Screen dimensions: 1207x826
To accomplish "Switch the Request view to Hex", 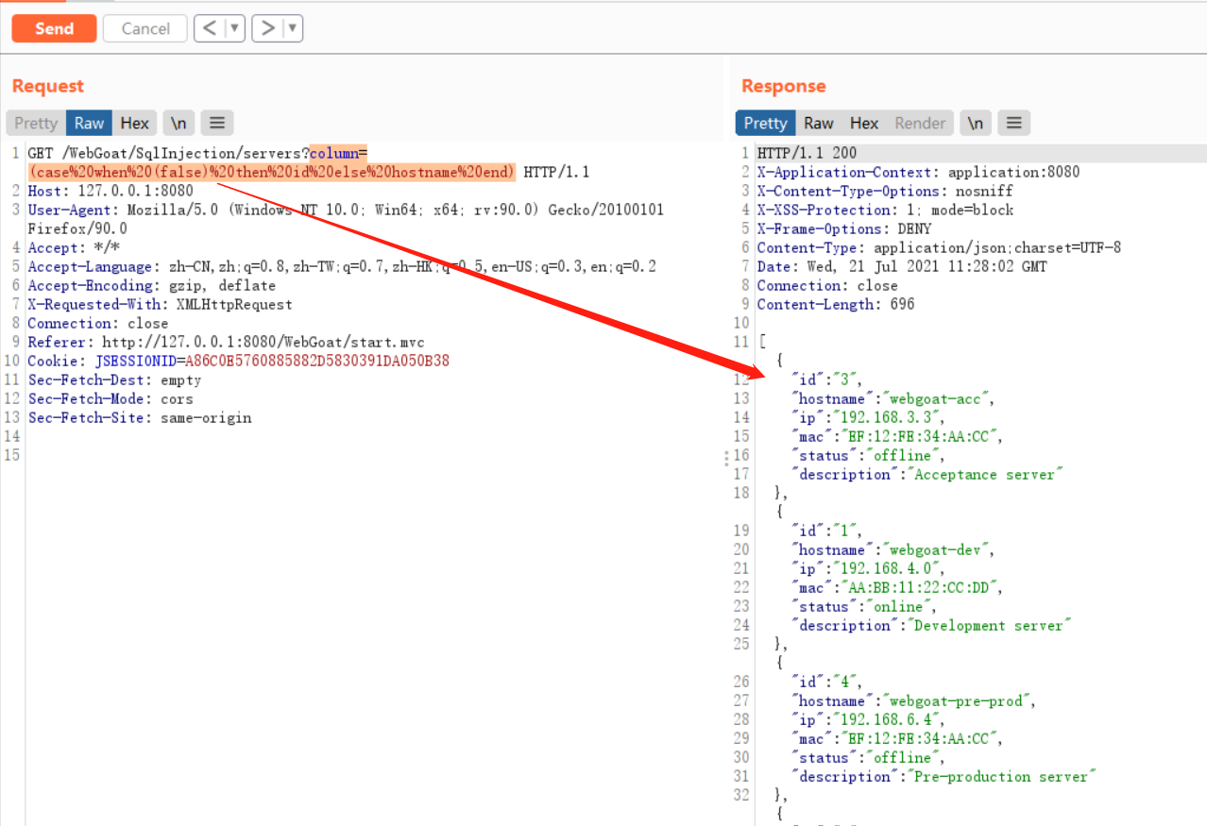I will pyautogui.click(x=135, y=123).
